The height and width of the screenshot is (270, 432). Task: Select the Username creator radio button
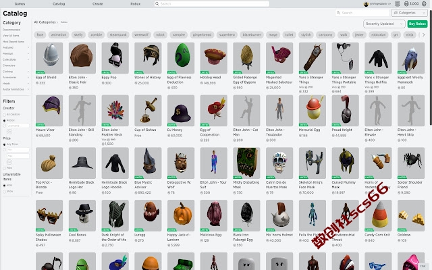[x=5, y=126]
